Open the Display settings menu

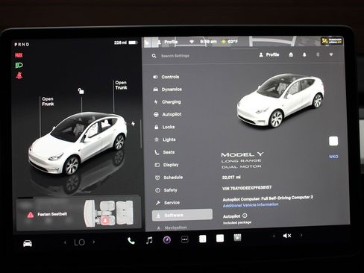click(x=166, y=165)
